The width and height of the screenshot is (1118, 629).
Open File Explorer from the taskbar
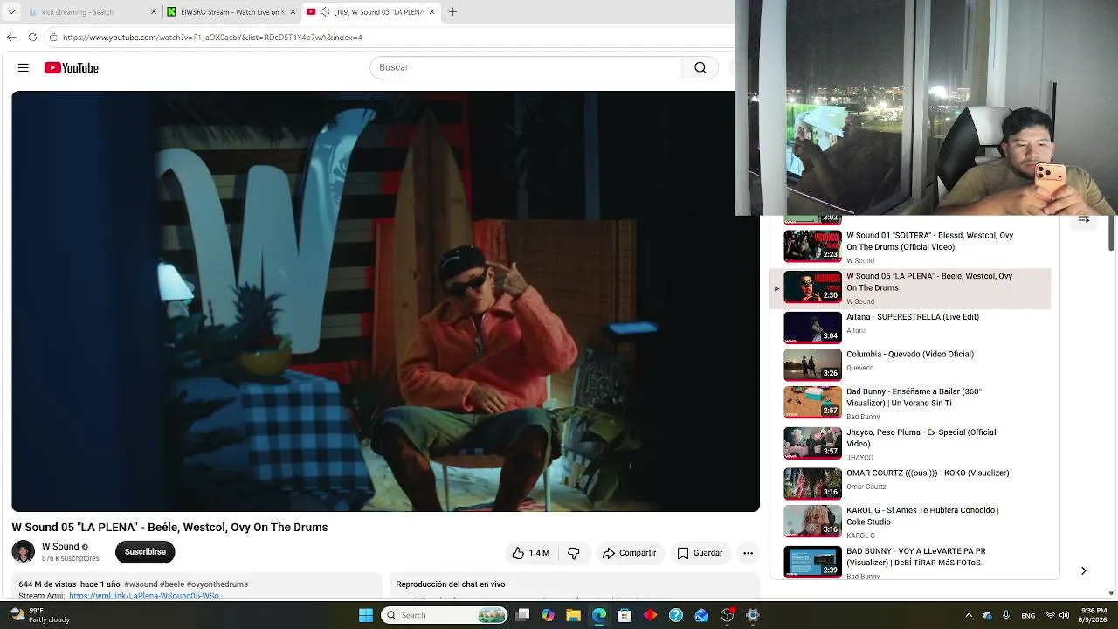(x=574, y=615)
